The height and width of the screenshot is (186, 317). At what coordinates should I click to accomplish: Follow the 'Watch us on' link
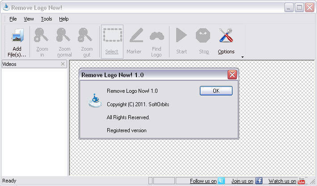click(282, 181)
